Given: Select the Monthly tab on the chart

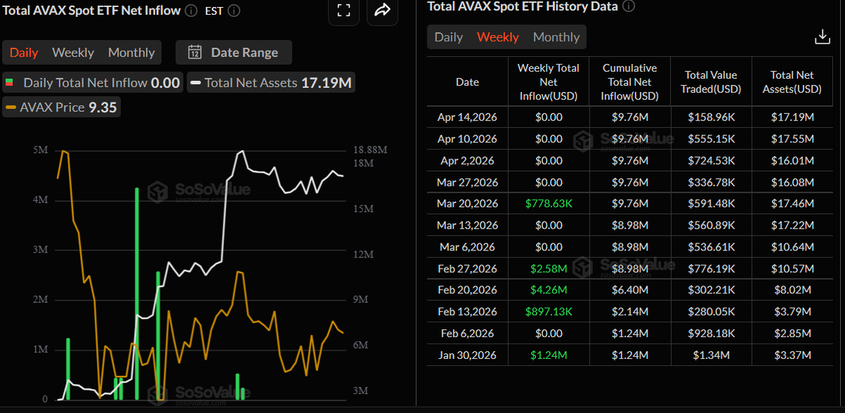Looking at the screenshot, I should pyautogui.click(x=131, y=52).
